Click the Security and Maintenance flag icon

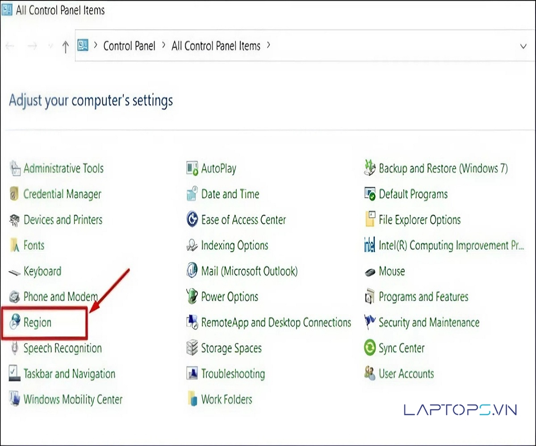point(370,322)
